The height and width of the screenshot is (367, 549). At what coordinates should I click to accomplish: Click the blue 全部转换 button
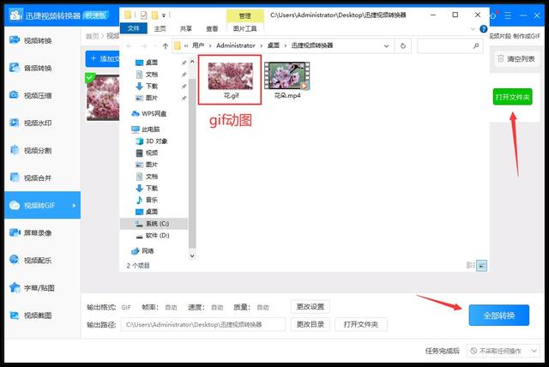click(x=498, y=316)
